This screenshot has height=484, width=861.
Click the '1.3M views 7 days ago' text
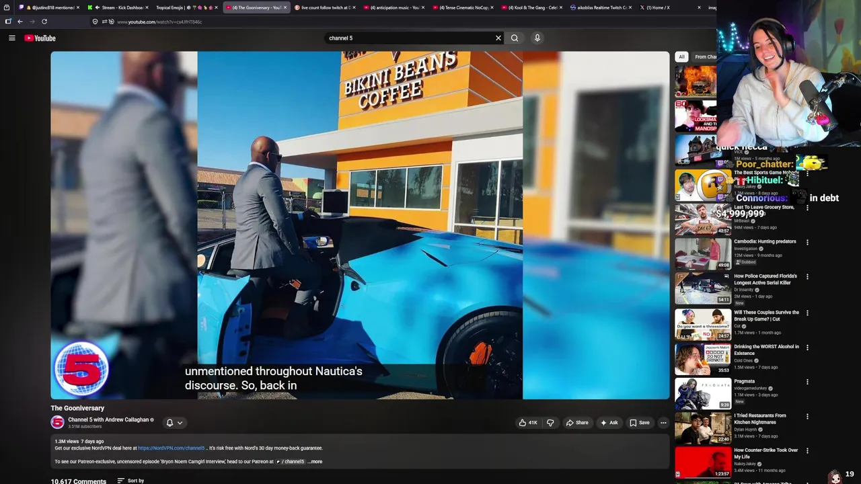pyautogui.click(x=79, y=442)
